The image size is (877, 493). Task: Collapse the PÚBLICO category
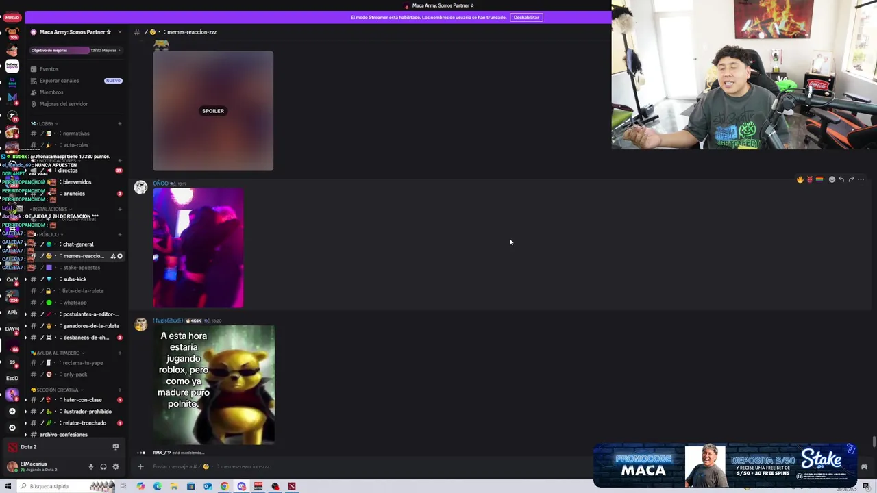[48, 235]
